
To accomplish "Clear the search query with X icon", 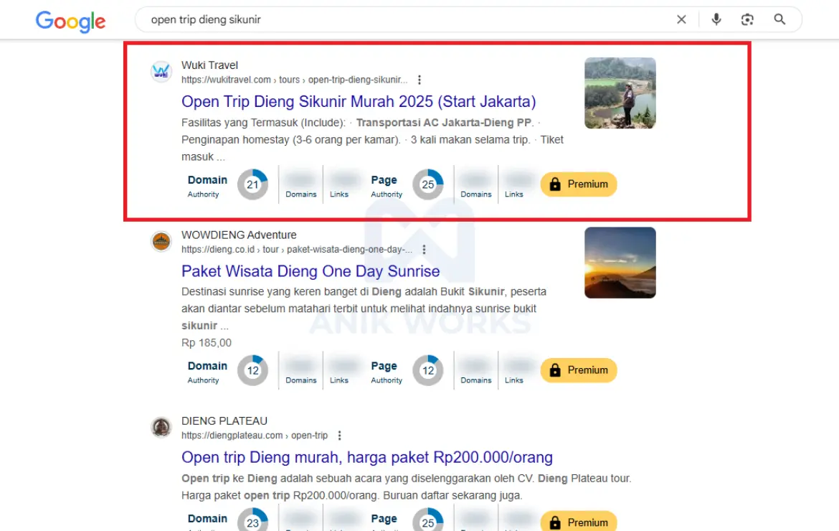I will click(681, 20).
